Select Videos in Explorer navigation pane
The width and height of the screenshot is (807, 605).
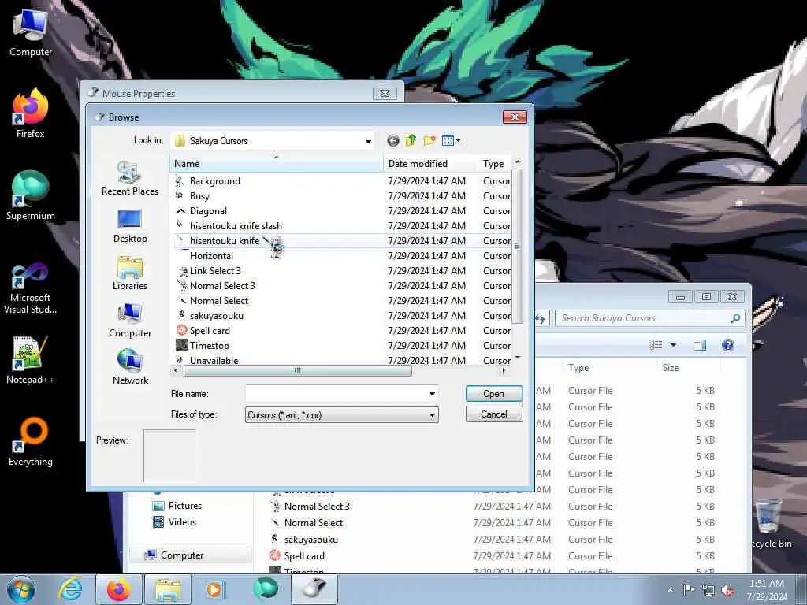[175, 522]
